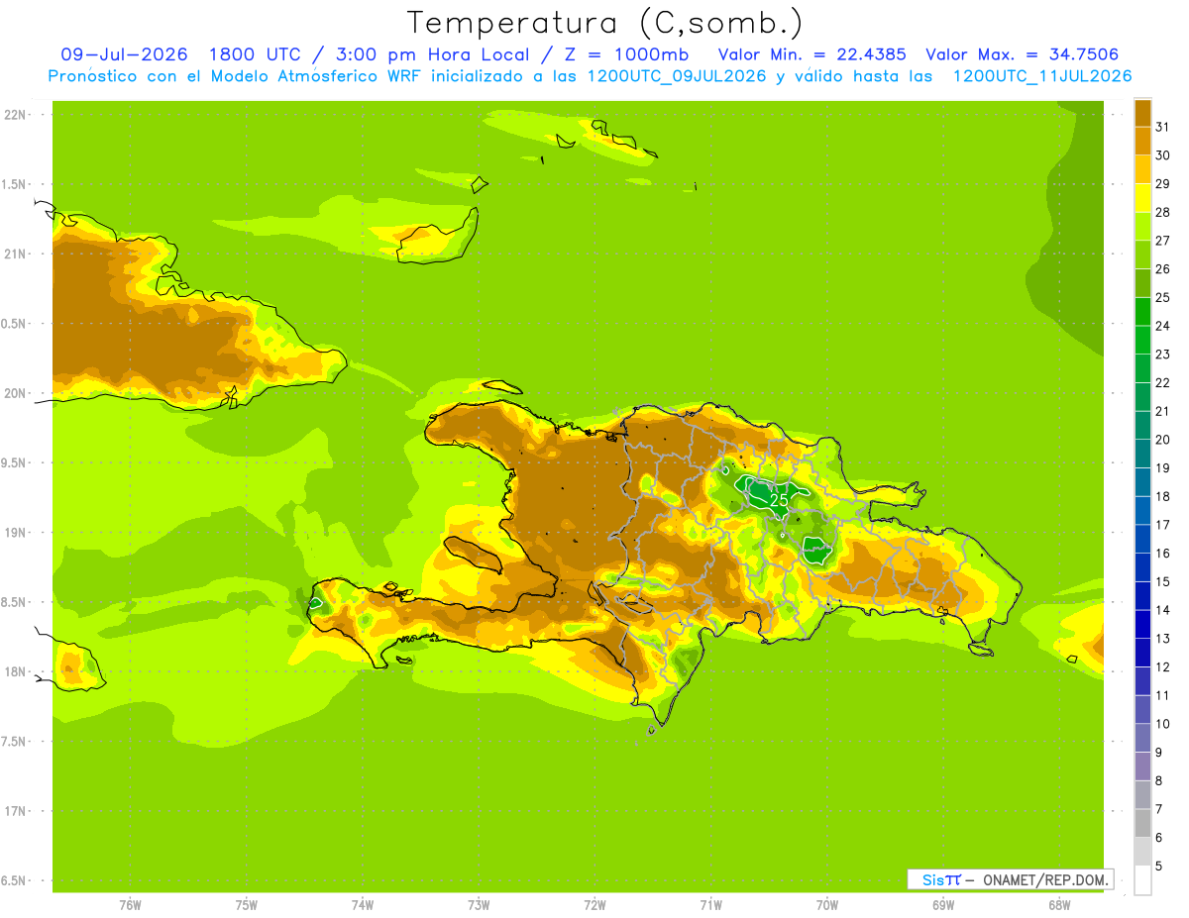1189x918 pixels.
Task: Select "Valor Min. = 22.4385" text
Action: (812, 54)
